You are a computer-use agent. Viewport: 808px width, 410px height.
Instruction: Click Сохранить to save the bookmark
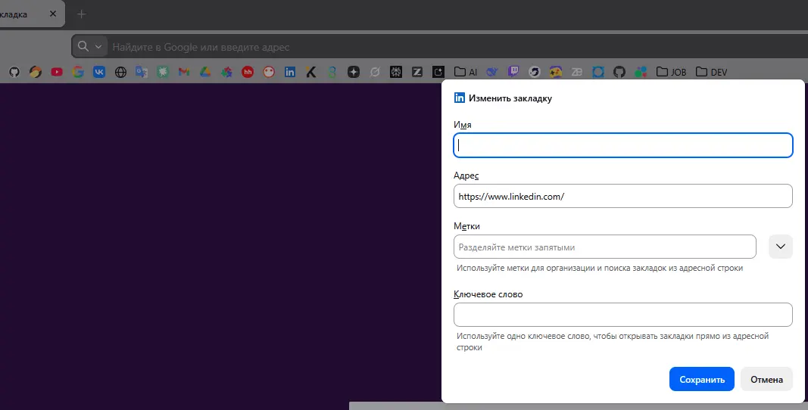click(x=702, y=379)
